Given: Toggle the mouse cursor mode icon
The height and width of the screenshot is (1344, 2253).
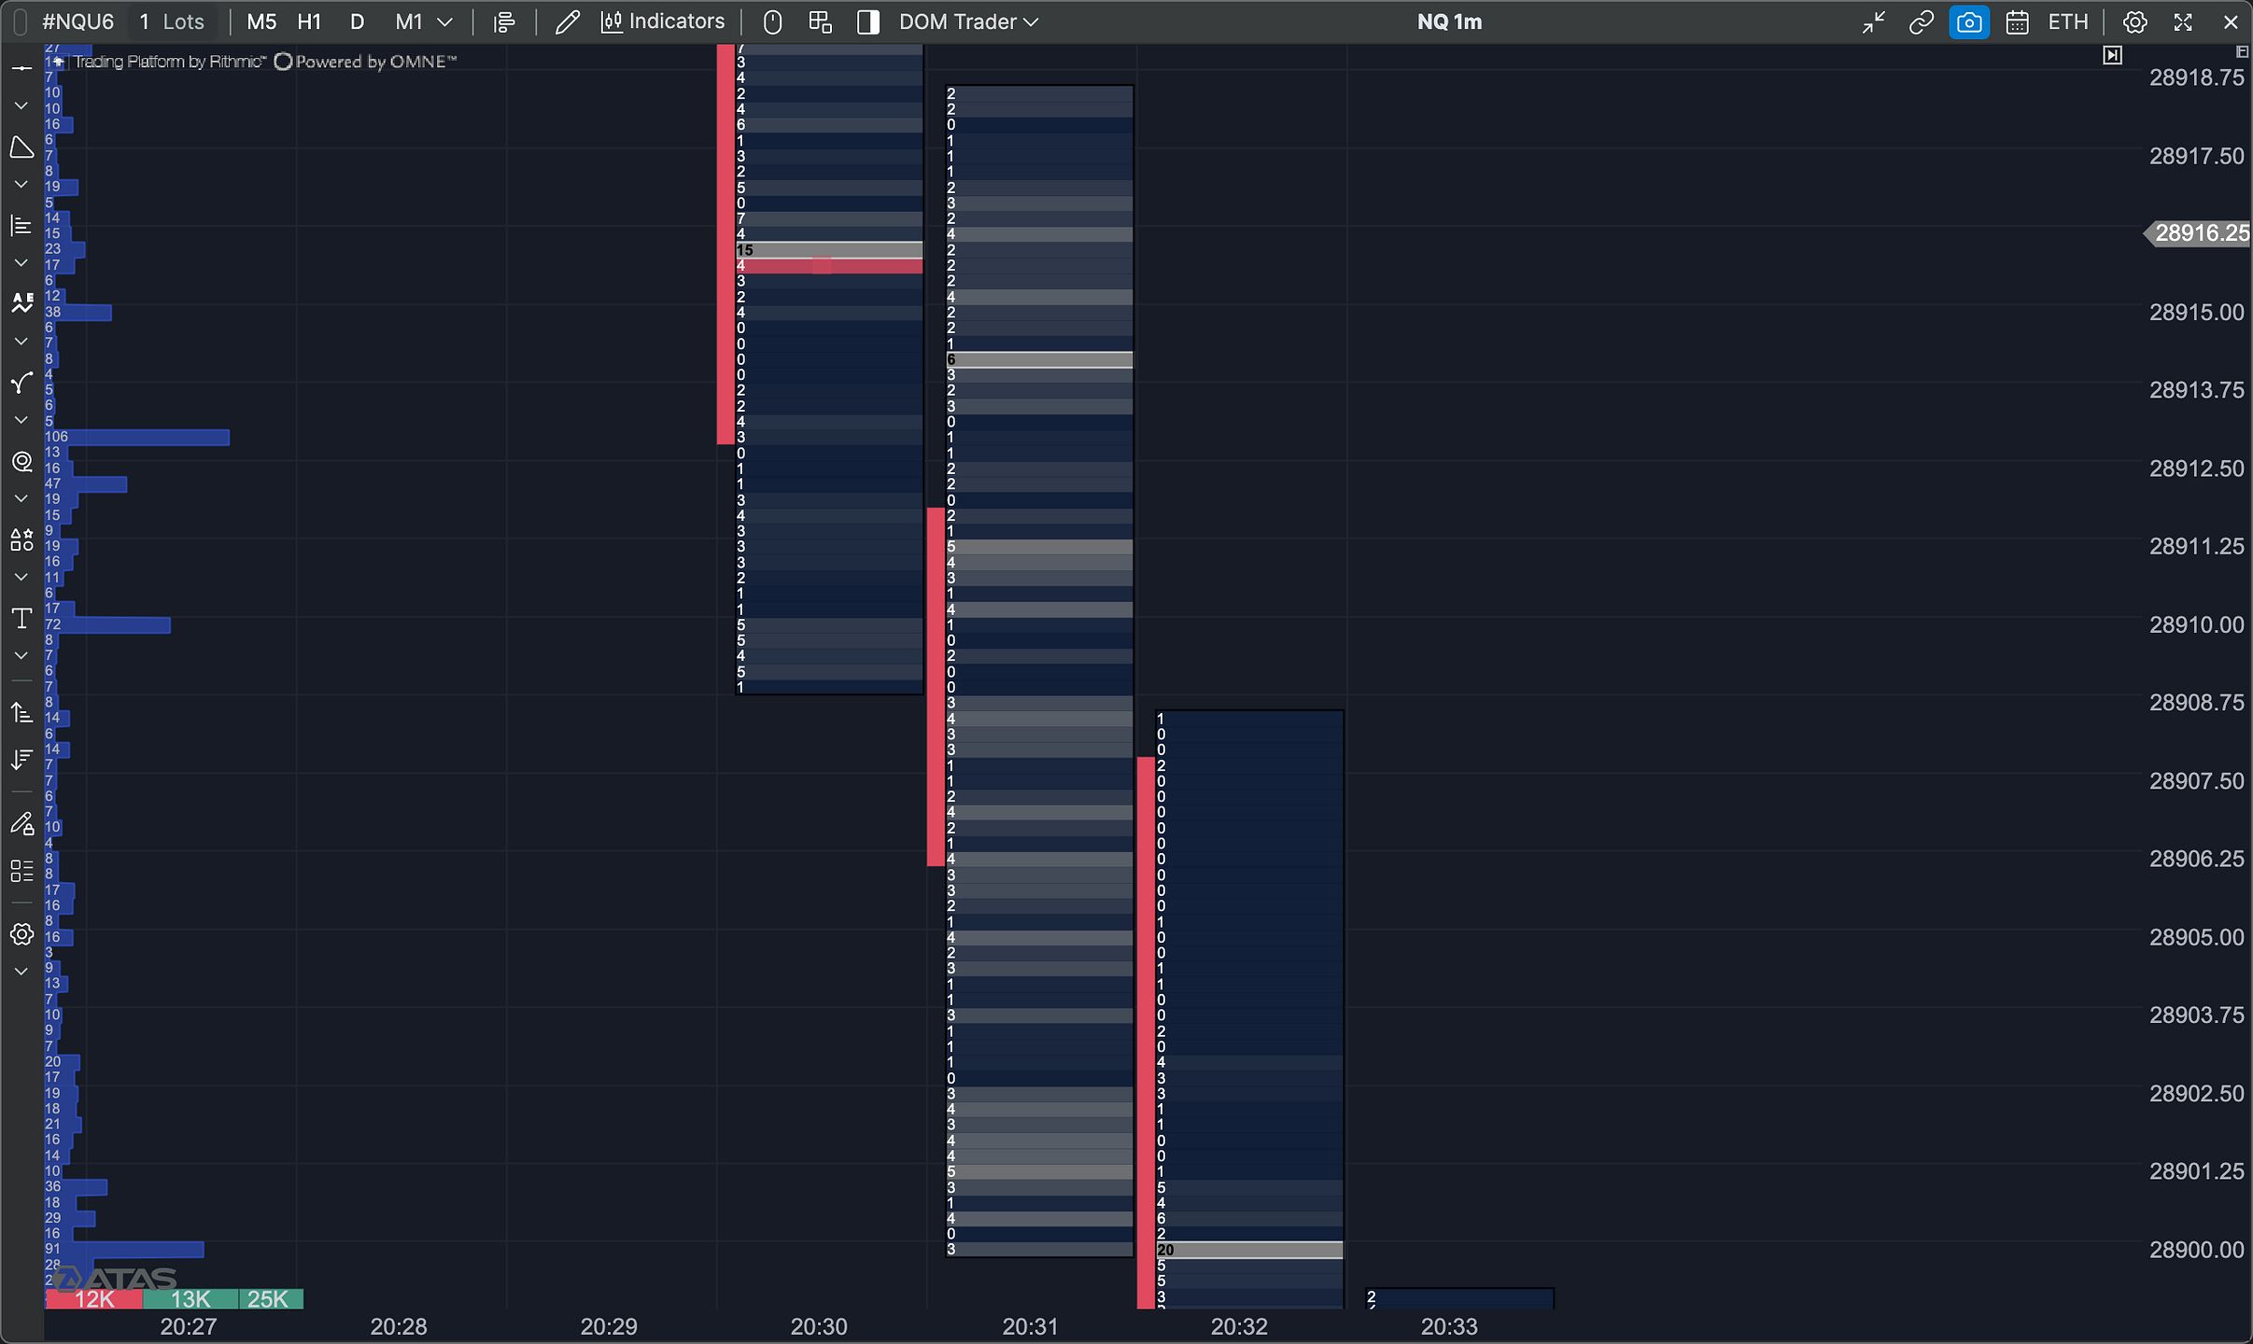Looking at the screenshot, I should [772, 22].
